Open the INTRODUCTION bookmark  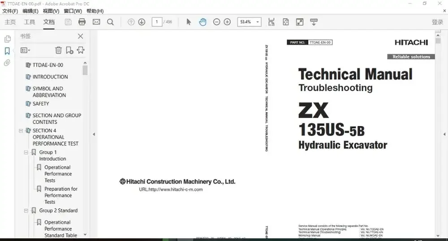[50, 77]
